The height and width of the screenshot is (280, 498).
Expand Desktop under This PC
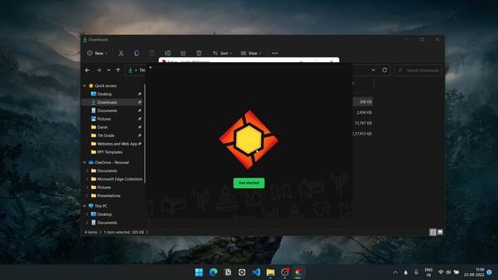pos(87,215)
